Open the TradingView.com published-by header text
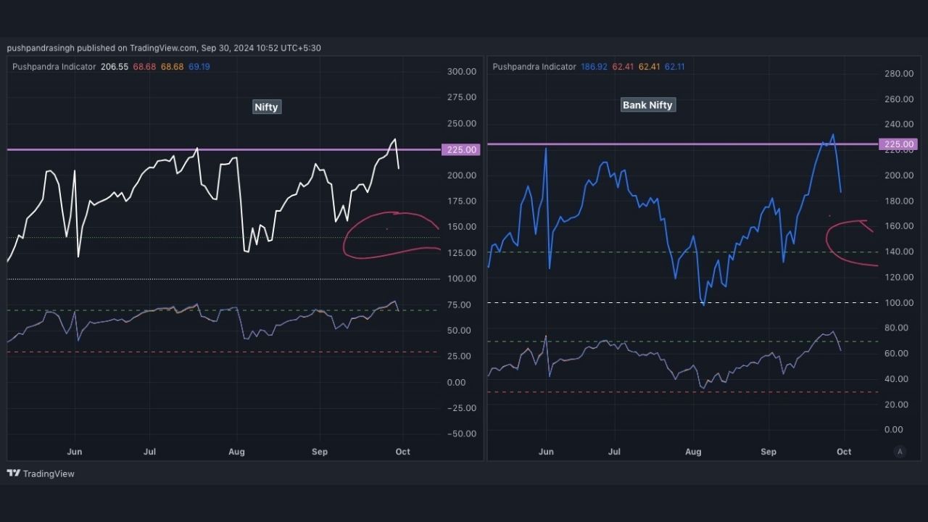 coord(164,48)
